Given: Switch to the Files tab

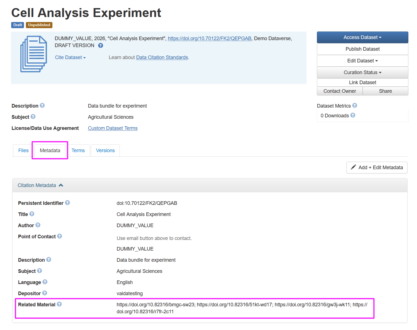Looking at the screenshot, I should coord(23,151).
